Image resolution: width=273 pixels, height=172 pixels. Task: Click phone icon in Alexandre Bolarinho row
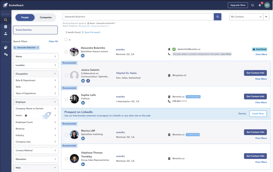point(169,54)
